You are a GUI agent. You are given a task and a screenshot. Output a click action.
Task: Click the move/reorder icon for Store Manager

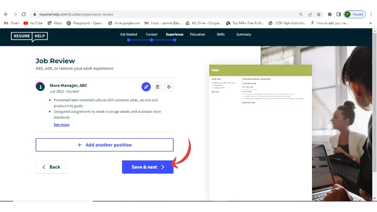click(169, 87)
